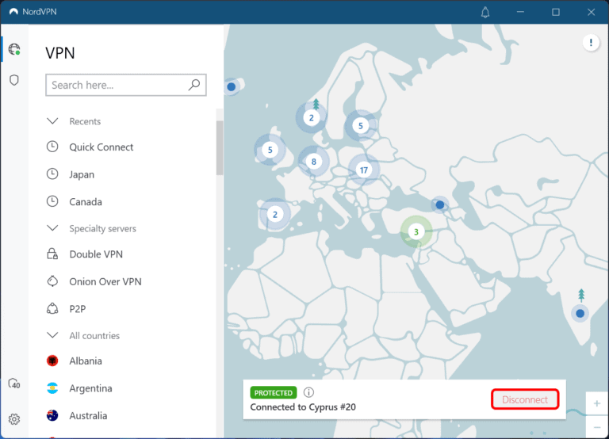Click the exclamation alert icon on map
609x439 pixels.
pos(591,43)
